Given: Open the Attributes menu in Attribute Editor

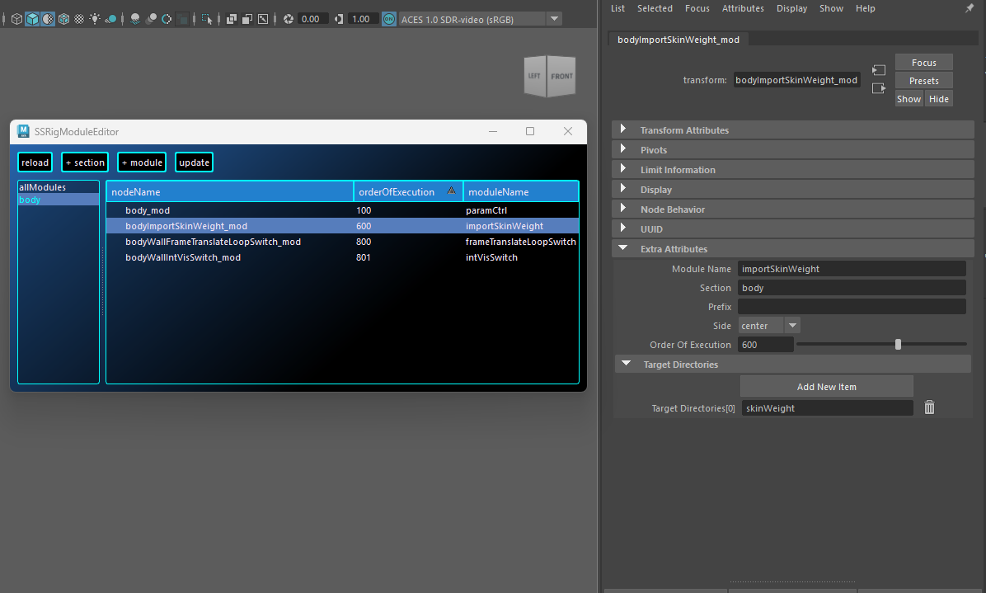Looking at the screenshot, I should 743,8.
